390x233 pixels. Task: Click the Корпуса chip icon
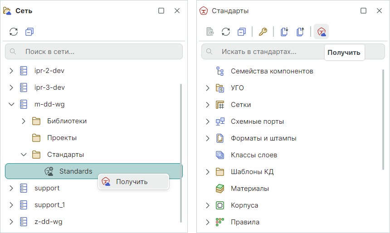220,205
